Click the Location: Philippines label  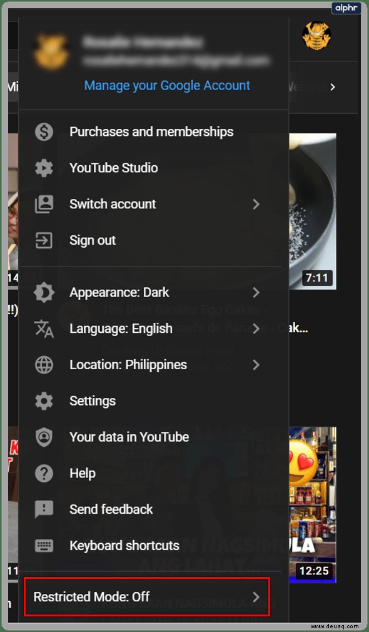tap(128, 365)
